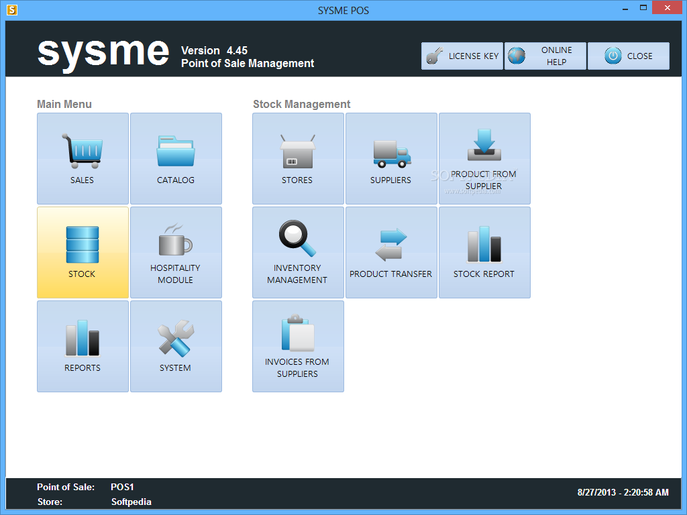Click the date and time display
This screenshot has width=687, height=515.
coord(623,492)
